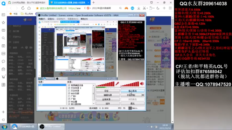This screenshot has width=232, height=130.
Task: Open the skin shirt icon in title bar
Action: pyautogui.click(x=151, y=3)
